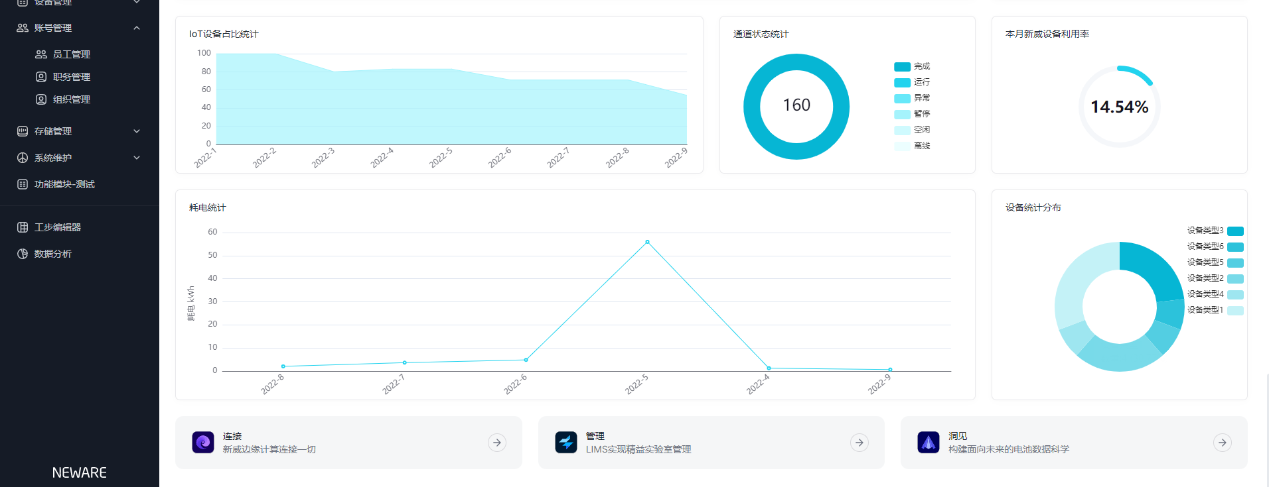1269x487 pixels.
Task: Expand the 存储管理 menu chevron
Action: [137, 131]
